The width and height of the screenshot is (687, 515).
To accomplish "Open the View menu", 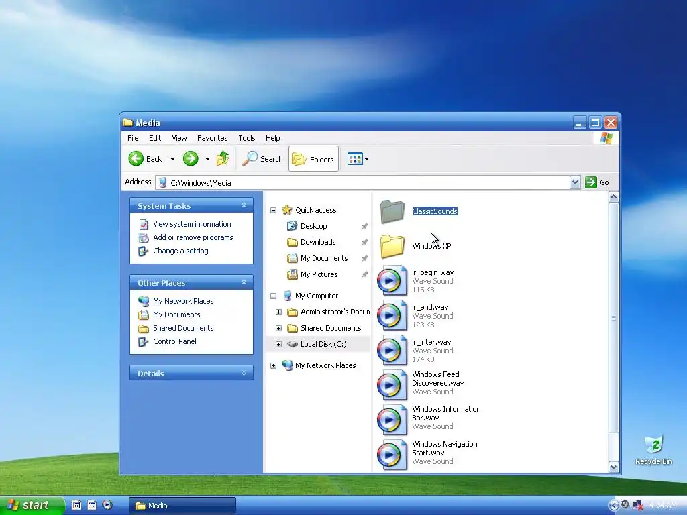I will click(179, 138).
